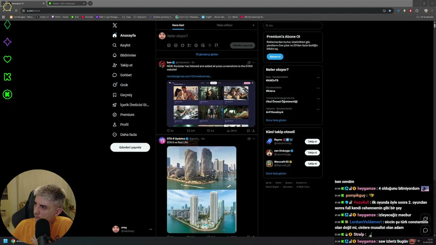The image size is (436, 245).
Task: Show the 70 new posts
Action: (207, 54)
